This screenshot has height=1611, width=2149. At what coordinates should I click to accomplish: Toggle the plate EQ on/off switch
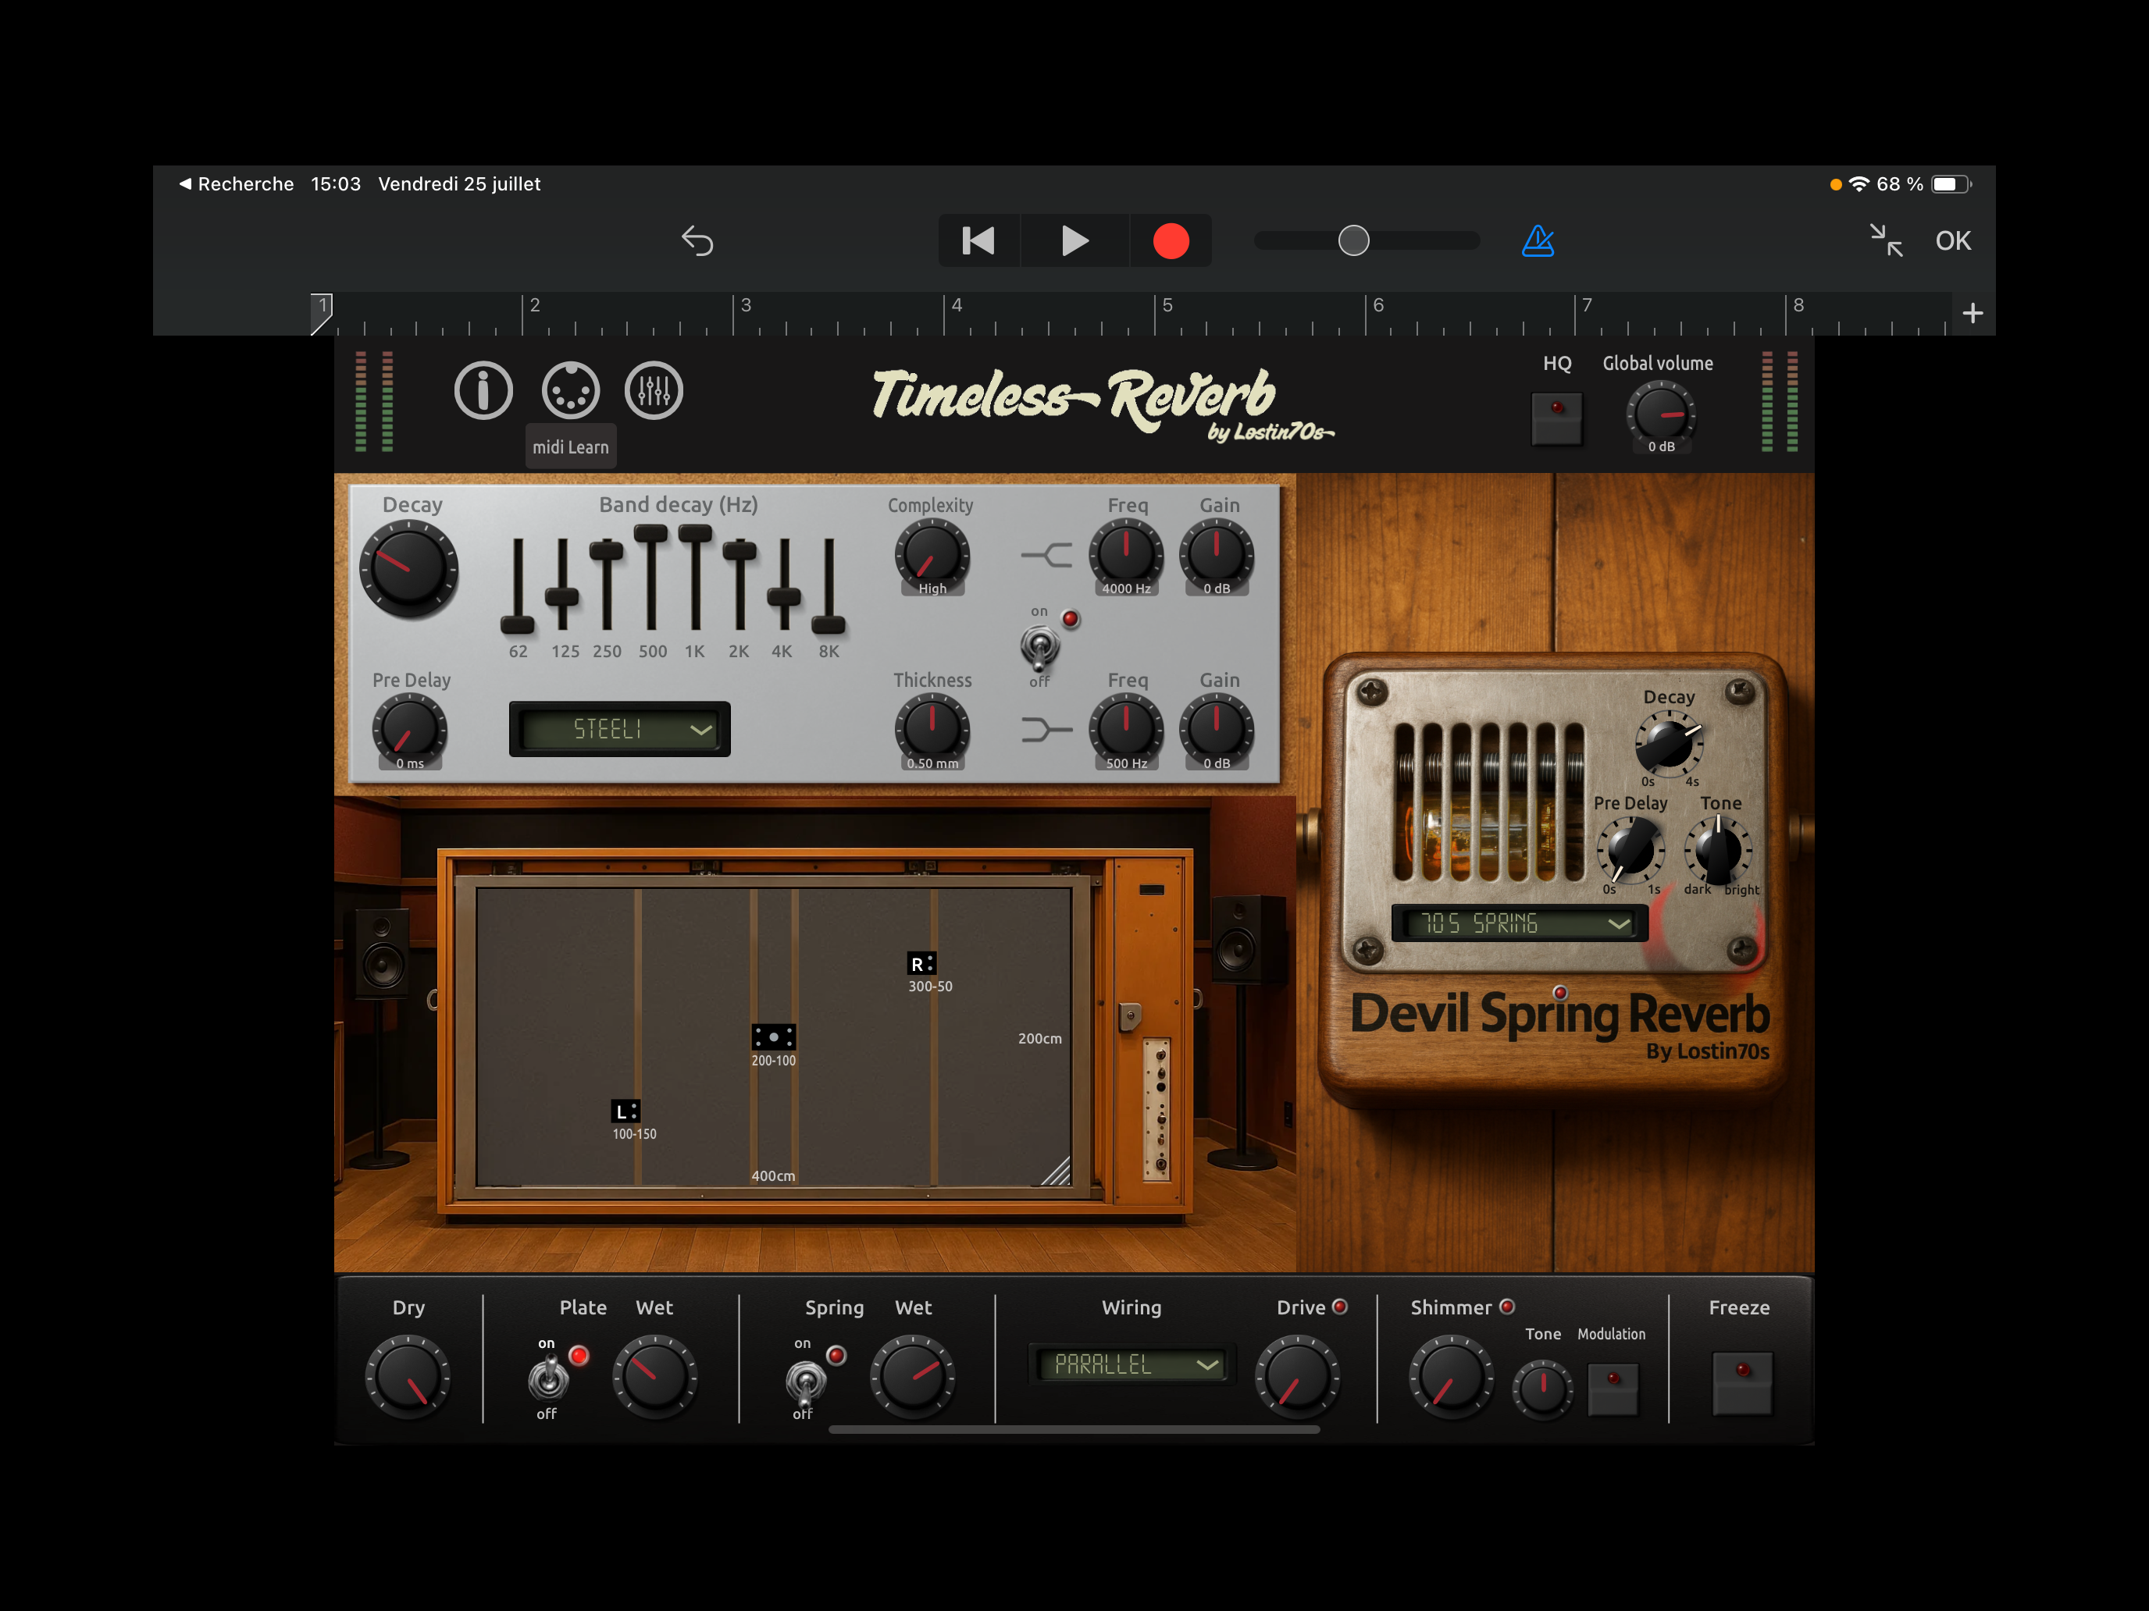[x=1039, y=648]
